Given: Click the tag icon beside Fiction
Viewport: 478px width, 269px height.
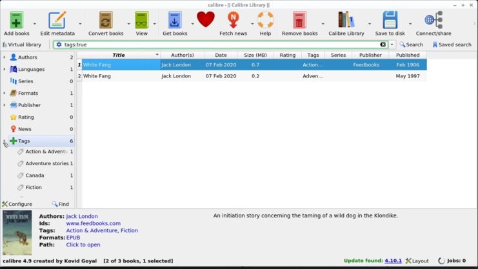Looking at the screenshot, I should [x=21, y=187].
